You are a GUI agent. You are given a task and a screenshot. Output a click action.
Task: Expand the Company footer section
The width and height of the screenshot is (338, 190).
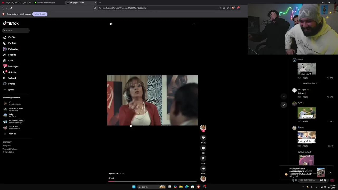click(7, 142)
